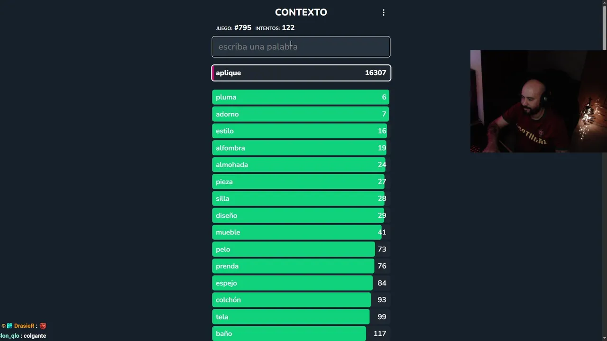Click the 'adorno' guess row
The image size is (607, 341).
pyautogui.click(x=301, y=114)
